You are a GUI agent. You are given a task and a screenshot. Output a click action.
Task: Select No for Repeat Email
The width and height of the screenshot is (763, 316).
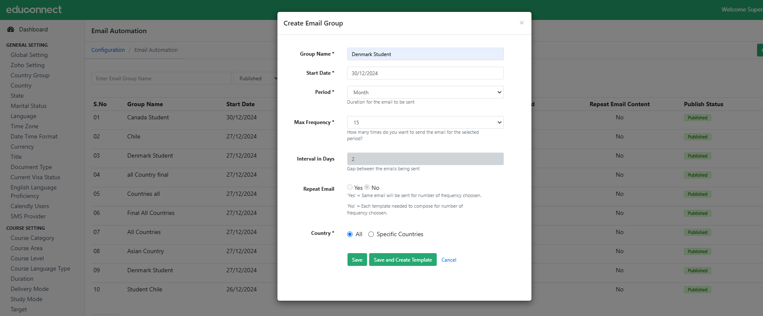[x=367, y=187]
